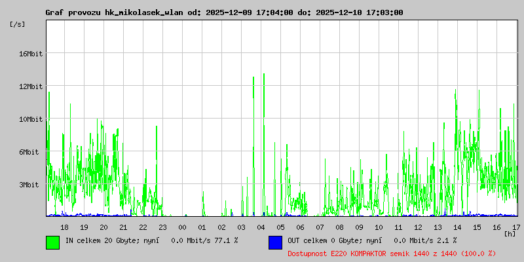The width and height of the screenshot is (524, 262).
Task: Click the start date '2025-12-09 17:04:00' in title
Action: click(250, 13)
